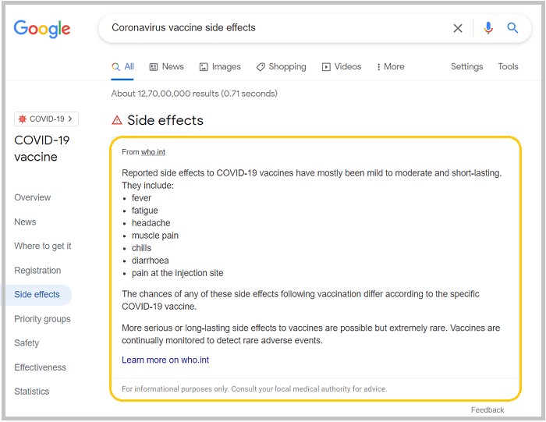
Task: Open Registration in the sidebar
Action: coord(37,271)
